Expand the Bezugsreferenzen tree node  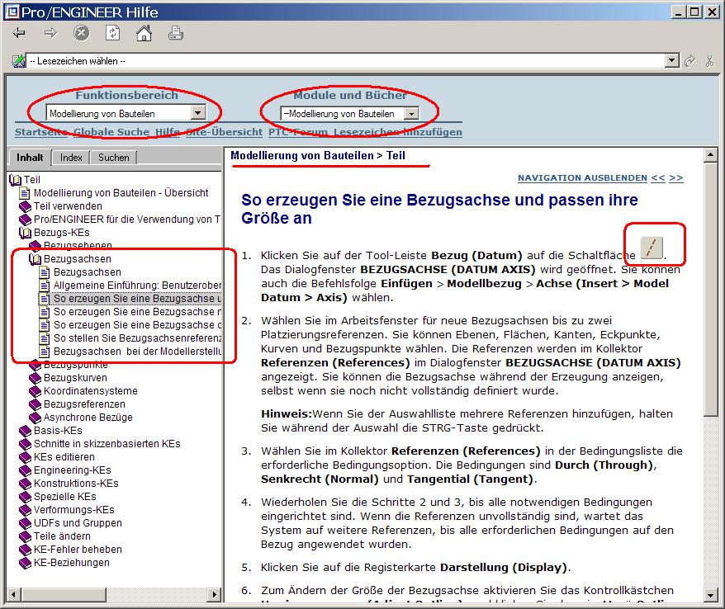(x=36, y=404)
